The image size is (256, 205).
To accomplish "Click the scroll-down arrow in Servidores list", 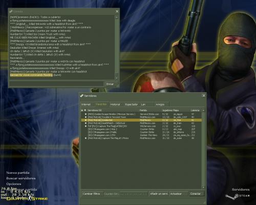I will pyautogui.click(x=203, y=187).
